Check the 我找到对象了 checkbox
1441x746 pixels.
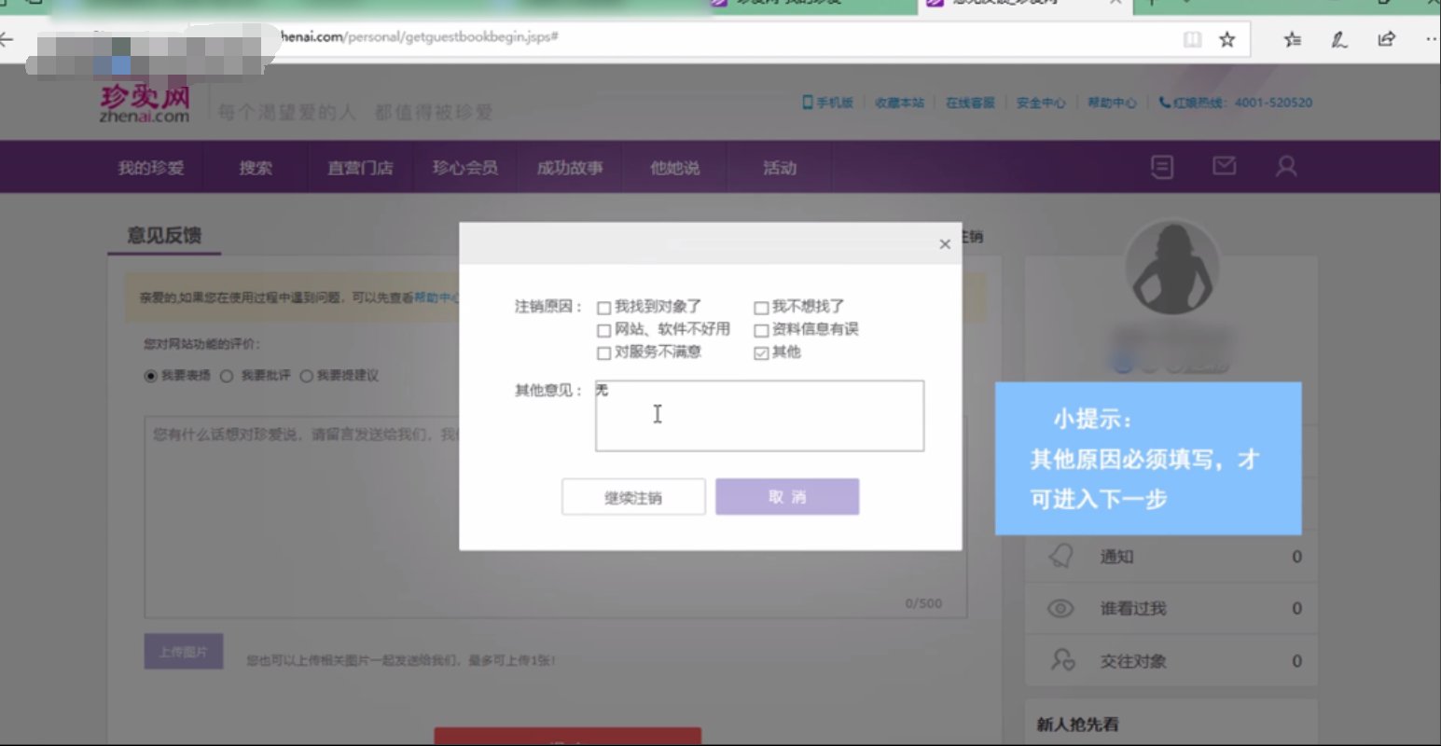coord(603,306)
